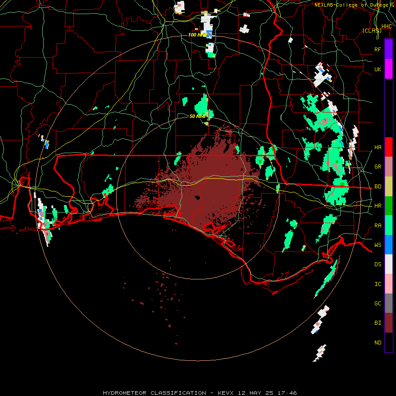Screen dimensions: 396x396
Task: Click the HR legend label
Action: click(x=378, y=206)
